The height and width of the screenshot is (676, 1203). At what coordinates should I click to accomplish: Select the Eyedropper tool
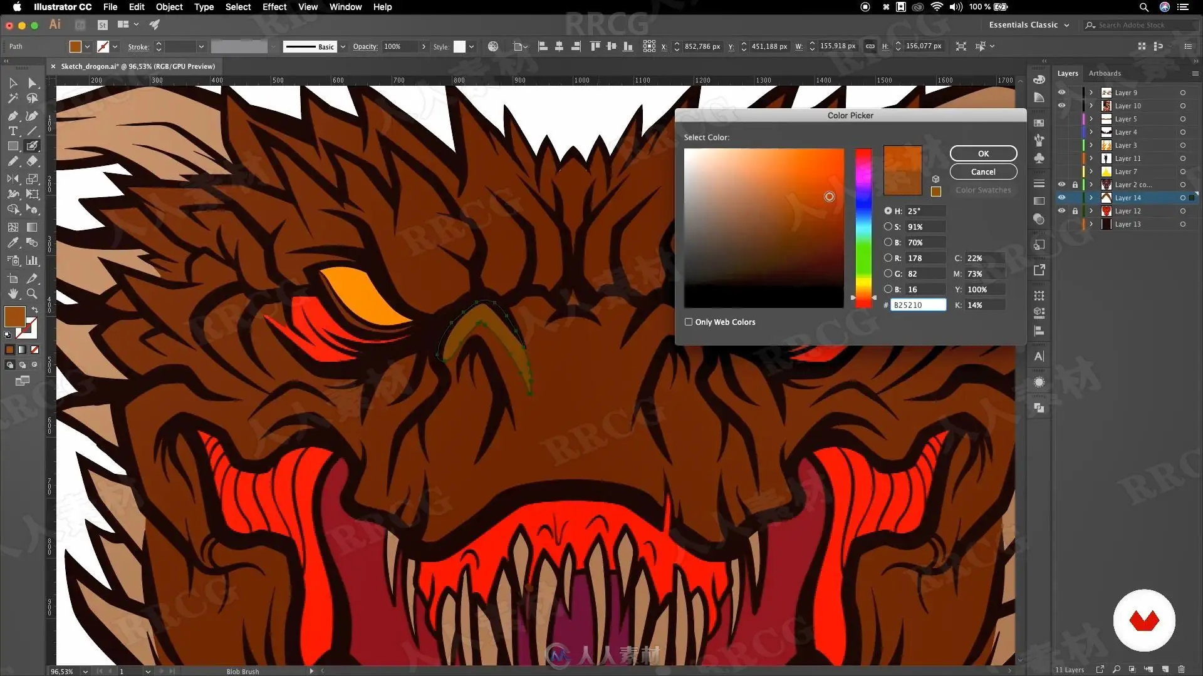tap(13, 243)
